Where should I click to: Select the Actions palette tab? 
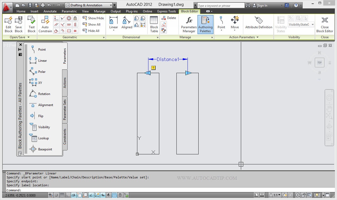tap(65, 83)
